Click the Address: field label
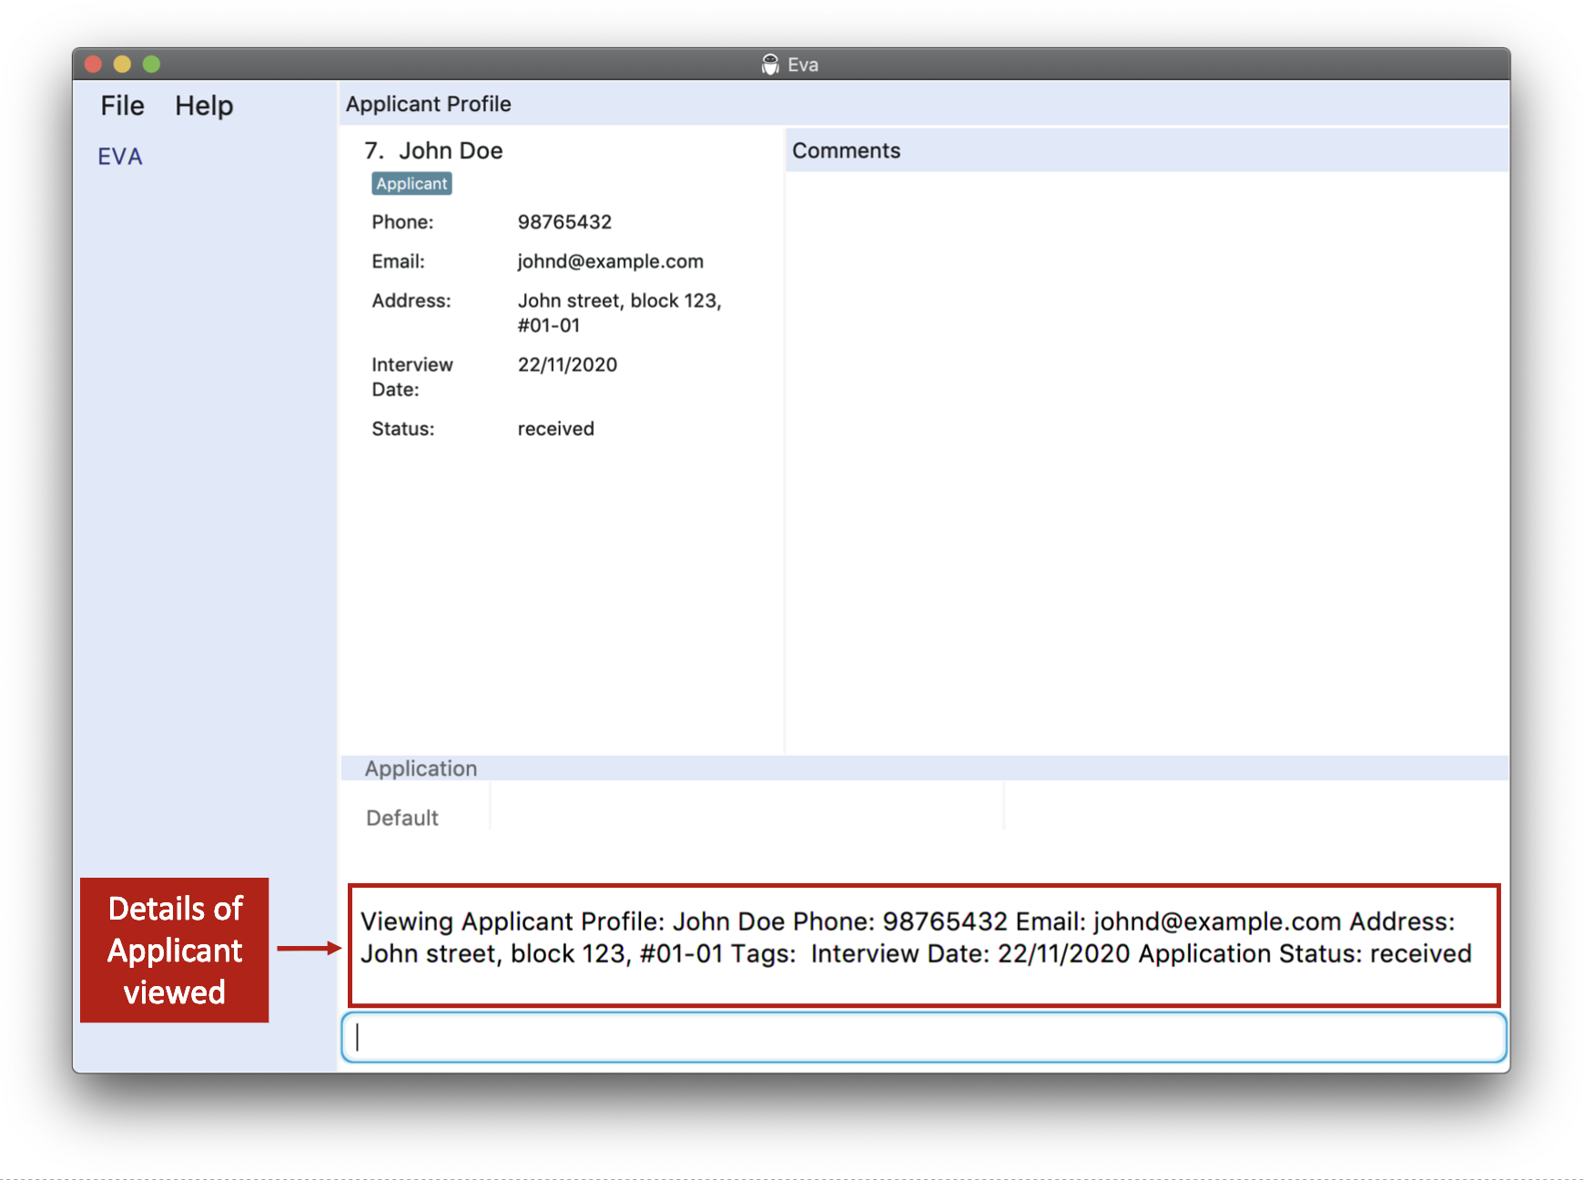 411,300
